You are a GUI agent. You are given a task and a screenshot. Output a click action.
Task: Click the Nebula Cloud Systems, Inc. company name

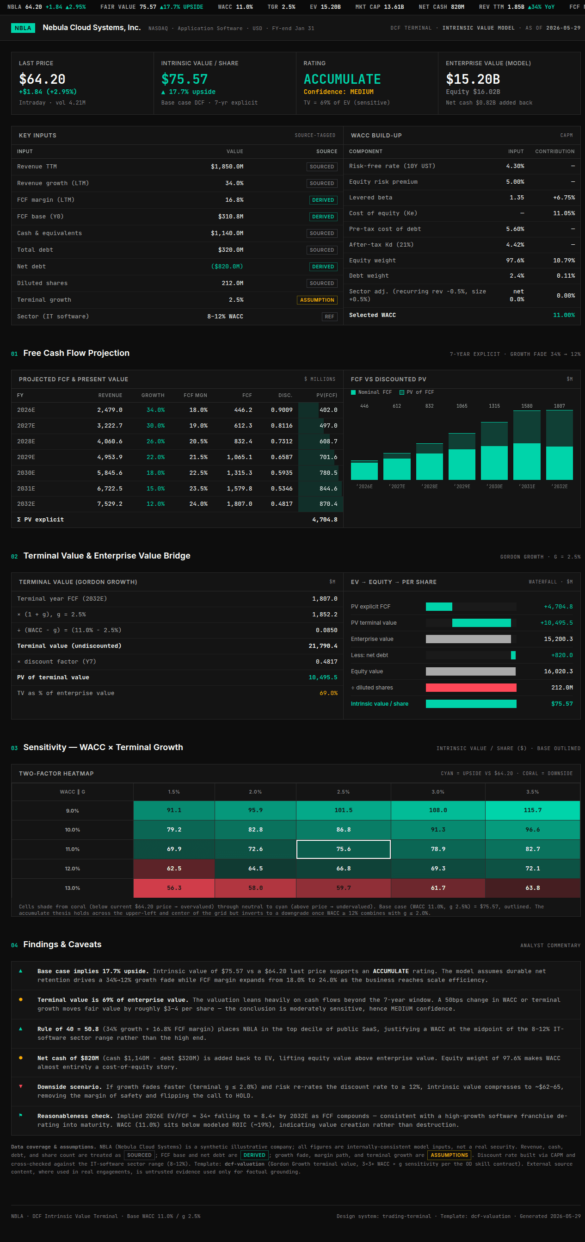click(x=92, y=27)
